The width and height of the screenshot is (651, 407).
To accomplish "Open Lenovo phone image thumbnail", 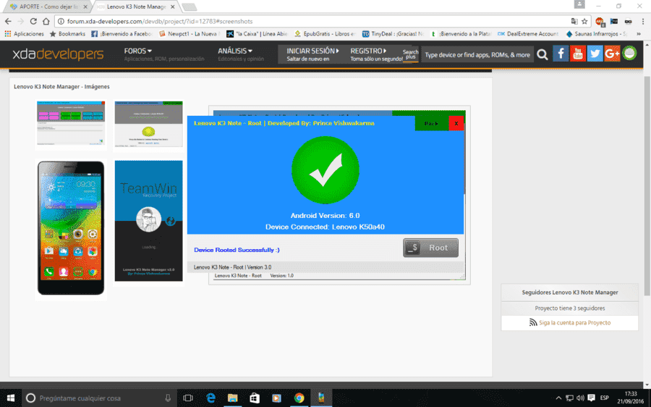I will [x=71, y=228].
